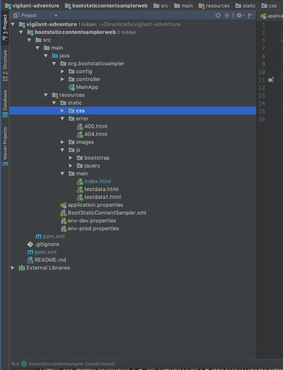Viewport: 283px width, 370px height.
Task: Click the scroll from source target icon
Action: pyautogui.click(x=218, y=15)
